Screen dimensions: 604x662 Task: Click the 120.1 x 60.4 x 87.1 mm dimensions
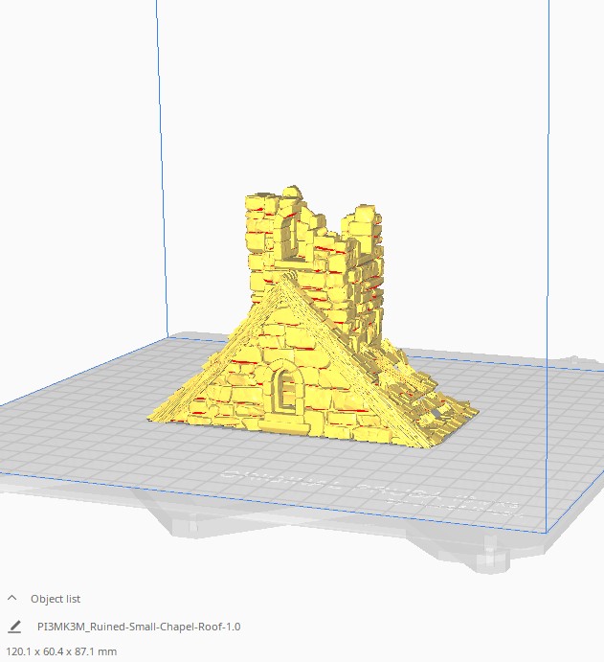point(59,651)
